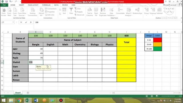Click the Redo icon
183x103 pixels.
pyautogui.click(x=16, y=1)
